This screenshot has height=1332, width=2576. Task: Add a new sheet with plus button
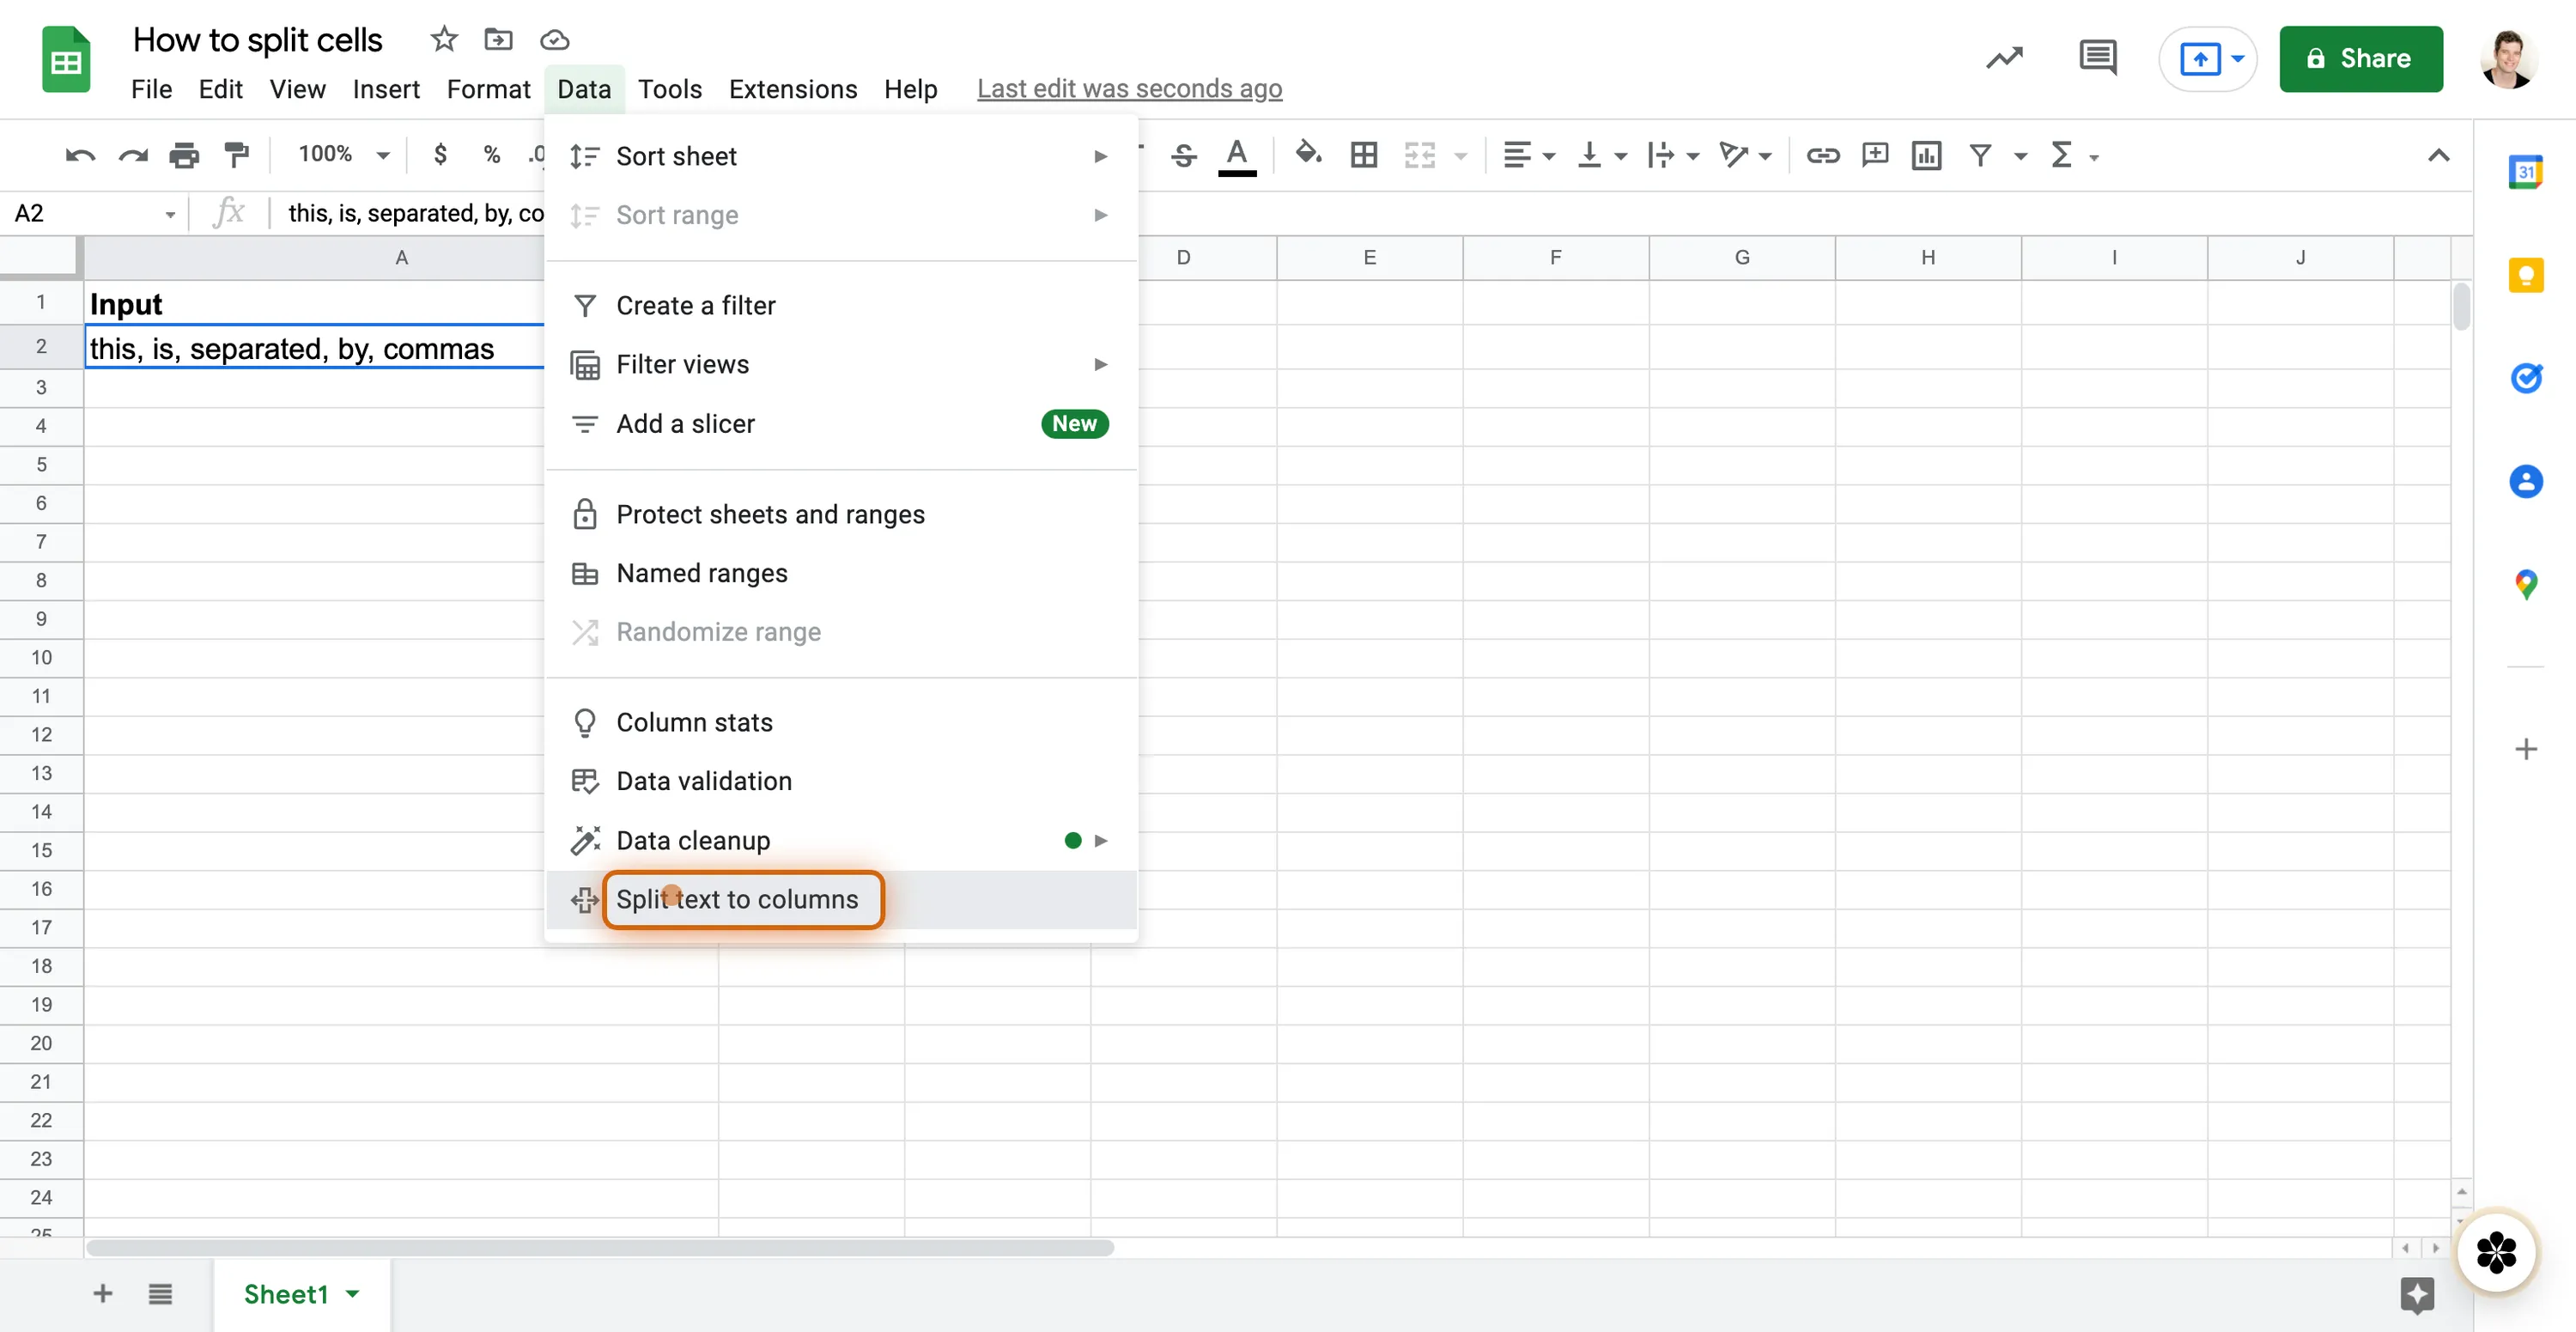(103, 1294)
